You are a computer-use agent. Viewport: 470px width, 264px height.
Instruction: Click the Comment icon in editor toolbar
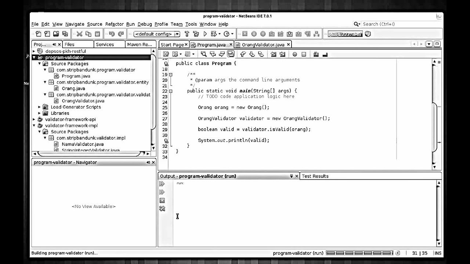(x=316, y=54)
